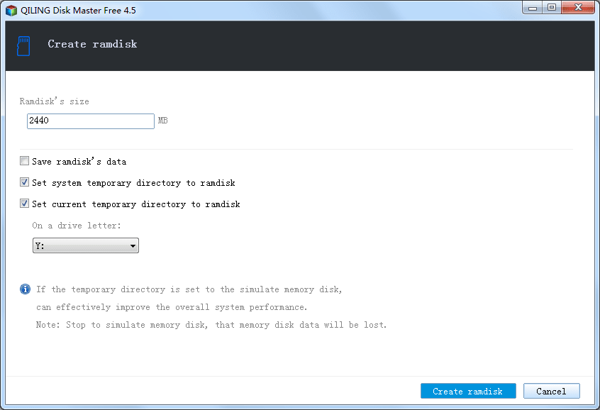The image size is (600, 410).
Task: Click the 'MB' unit label
Action: (x=163, y=121)
